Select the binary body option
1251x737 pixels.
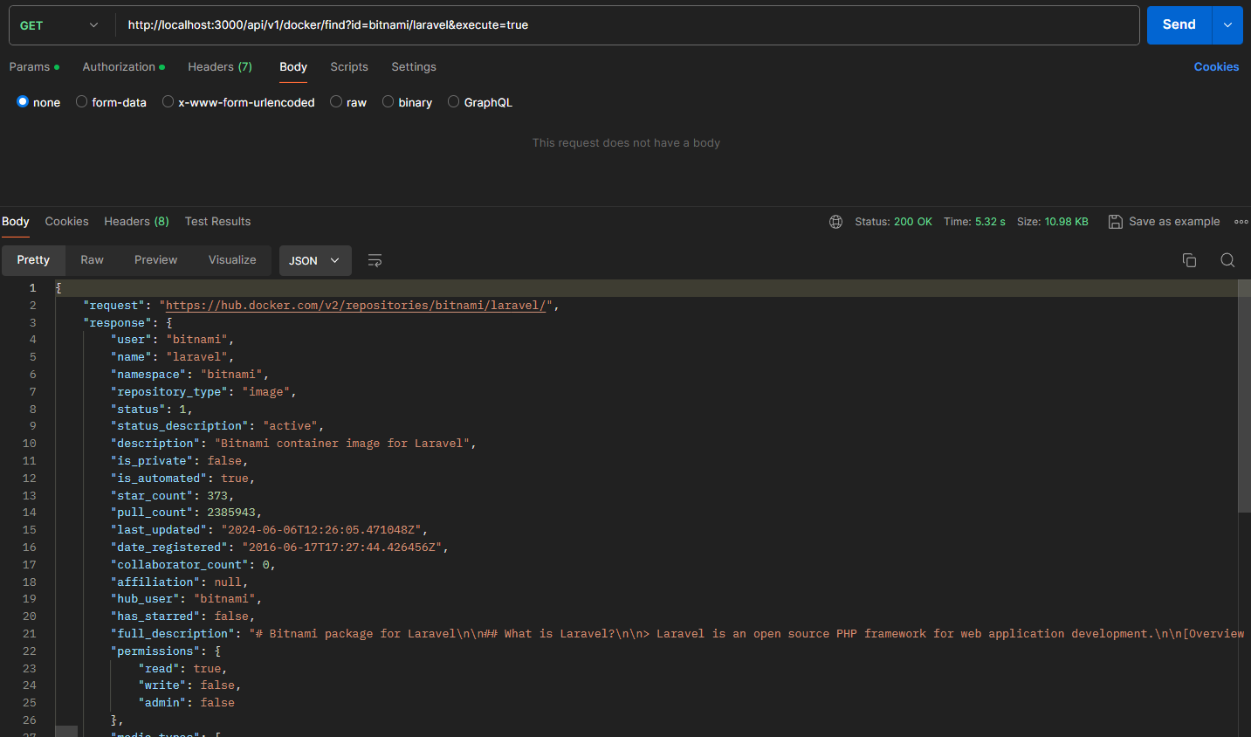coord(388,102)
